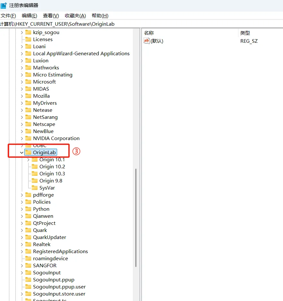Click the Origin 9.8 folder icon

(35, 181)
